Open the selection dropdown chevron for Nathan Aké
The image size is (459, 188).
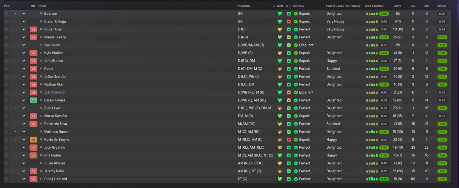(x=24, y=84)
